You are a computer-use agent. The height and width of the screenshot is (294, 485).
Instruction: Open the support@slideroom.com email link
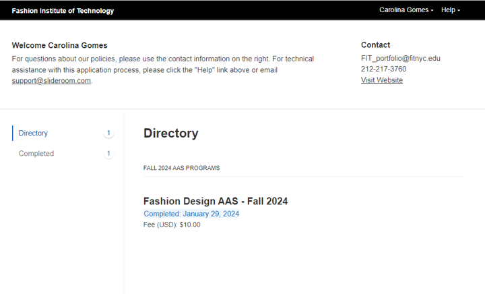coord(51,81)
